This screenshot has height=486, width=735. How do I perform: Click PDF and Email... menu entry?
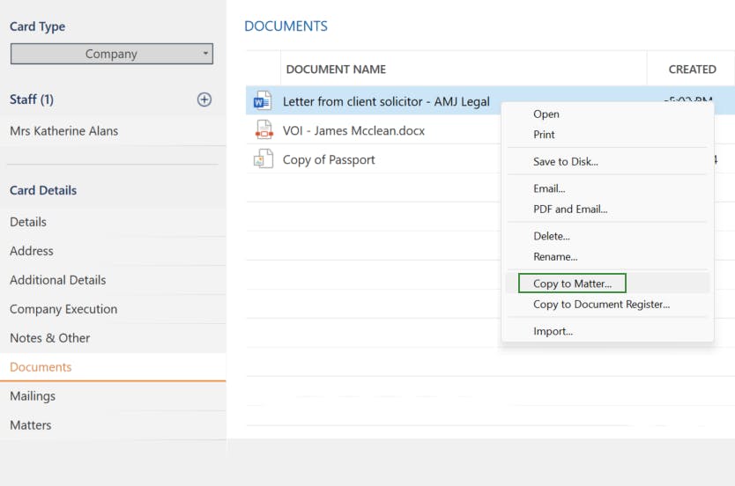[x=569, y=209]
